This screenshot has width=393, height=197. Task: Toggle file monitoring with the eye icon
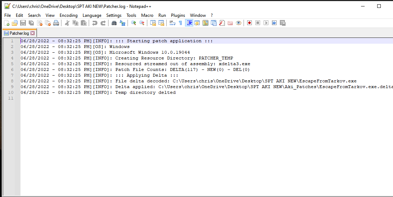pos(239,23)
